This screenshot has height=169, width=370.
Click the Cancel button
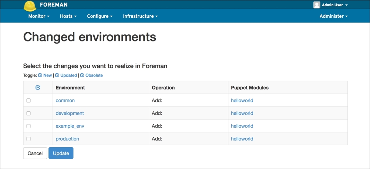click(35, 153)
